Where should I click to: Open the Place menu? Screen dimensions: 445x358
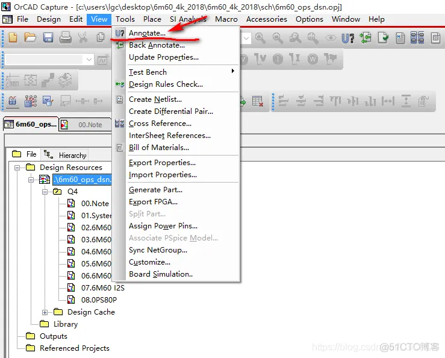[152, 19]
